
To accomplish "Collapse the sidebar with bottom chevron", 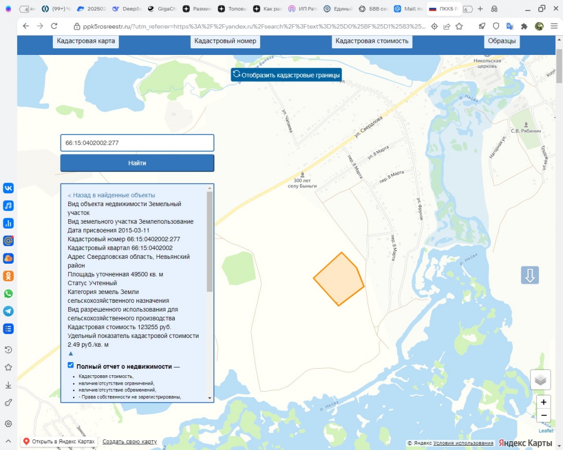I will click(x=8, y=441).
